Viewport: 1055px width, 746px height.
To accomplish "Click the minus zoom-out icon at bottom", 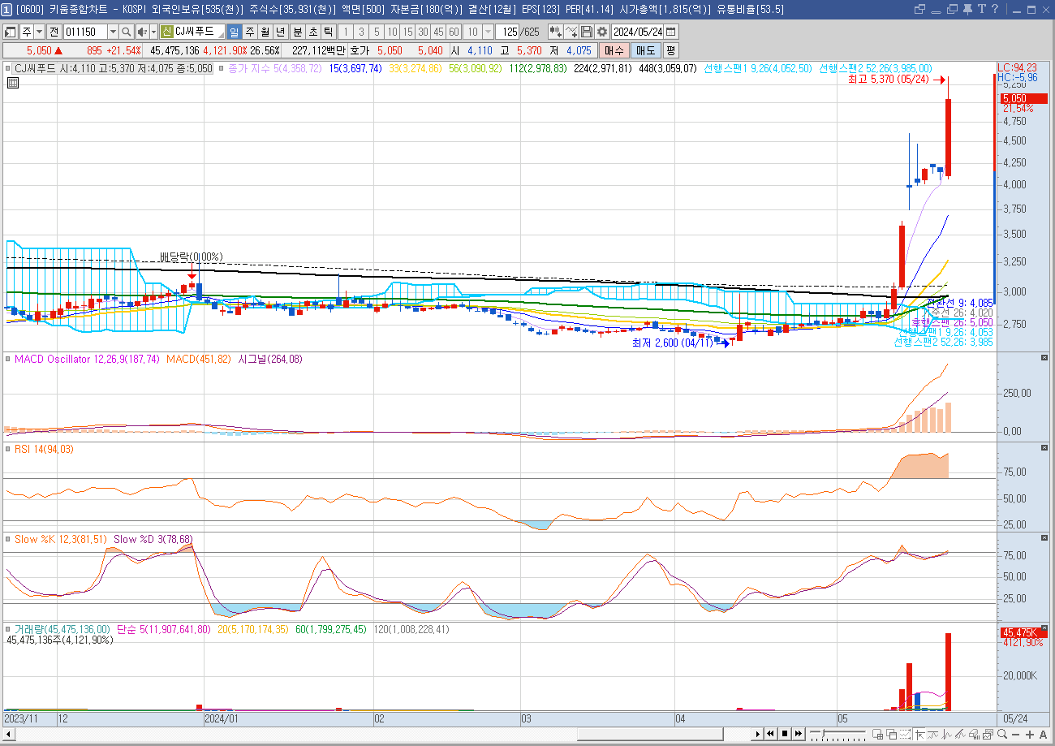I will click(x=1015, y=735).
